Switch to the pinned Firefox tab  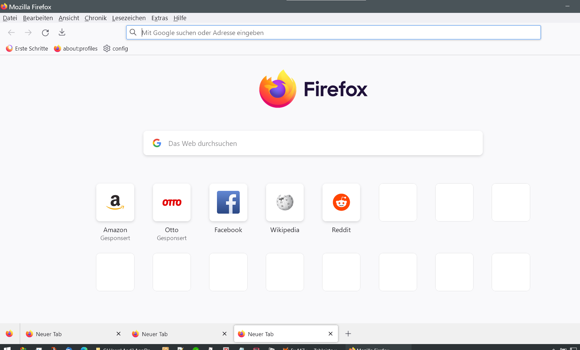click(x=9, y=334)
